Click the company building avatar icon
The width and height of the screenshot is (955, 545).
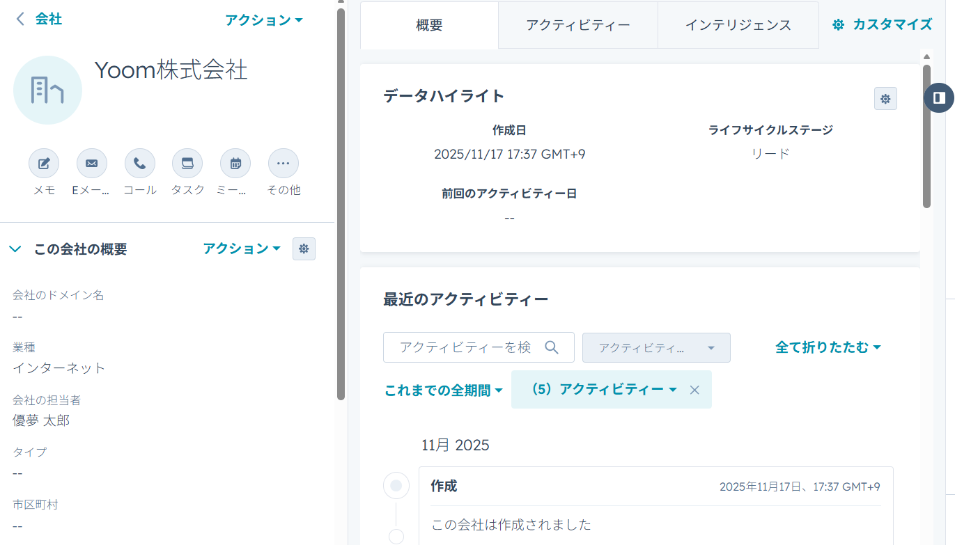(x=47, y=90)
